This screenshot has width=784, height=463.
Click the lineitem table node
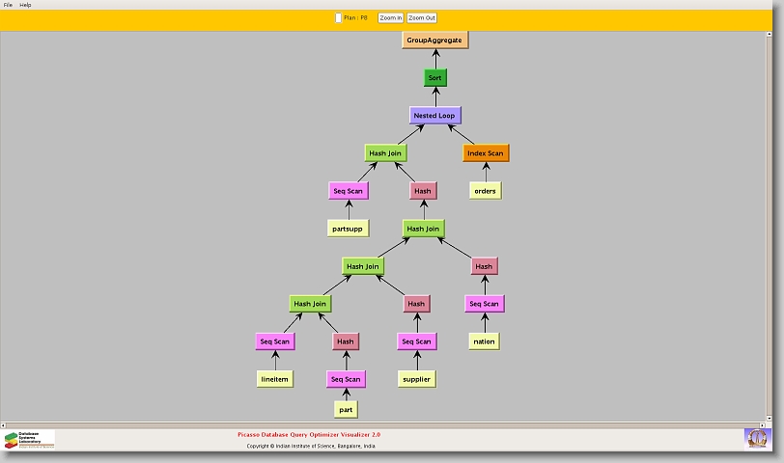click(275, 379)
